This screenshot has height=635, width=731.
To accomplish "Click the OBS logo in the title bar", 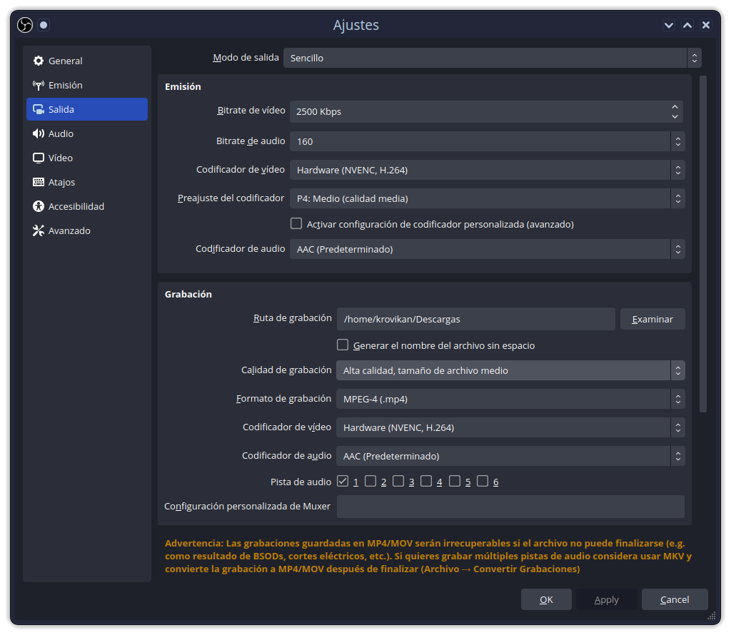I will (24, 24).
